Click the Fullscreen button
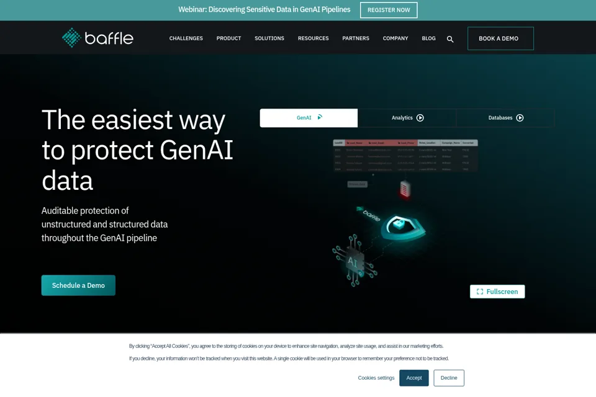Viewport: 596px width, 397px height. [x=497, y=292]
